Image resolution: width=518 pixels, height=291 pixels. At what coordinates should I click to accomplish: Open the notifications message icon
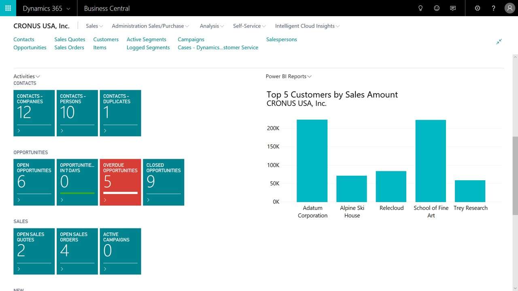[x=452, y=8]
